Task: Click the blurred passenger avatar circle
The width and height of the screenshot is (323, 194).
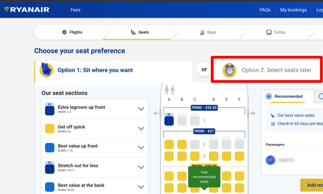Action: (x=270, y=160)
